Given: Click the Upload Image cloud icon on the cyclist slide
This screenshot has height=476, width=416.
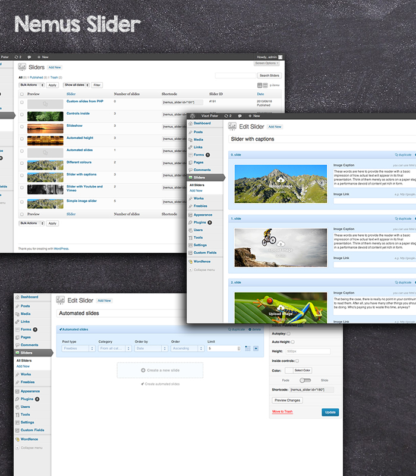Looking at the screenshot, I should (281, 244).
